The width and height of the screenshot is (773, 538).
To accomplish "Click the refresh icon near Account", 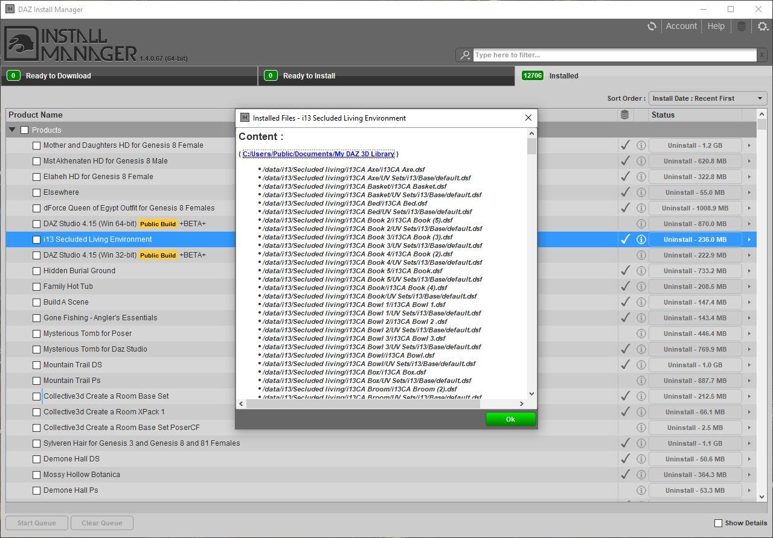I will (652, 27).
